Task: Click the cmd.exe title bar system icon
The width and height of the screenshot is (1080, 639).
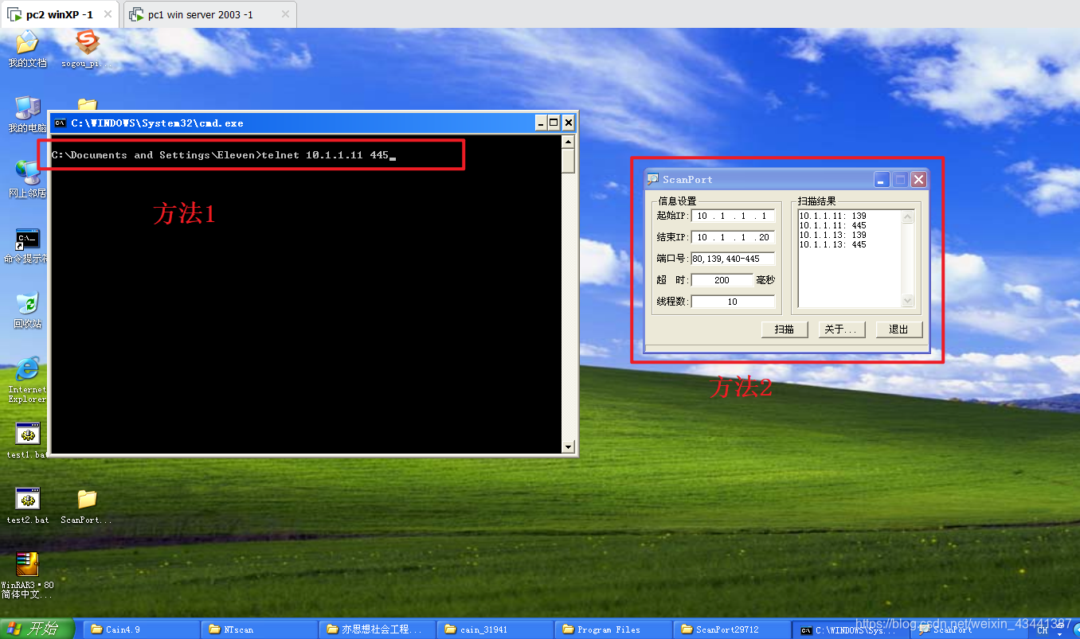Action: coord(60,123)
